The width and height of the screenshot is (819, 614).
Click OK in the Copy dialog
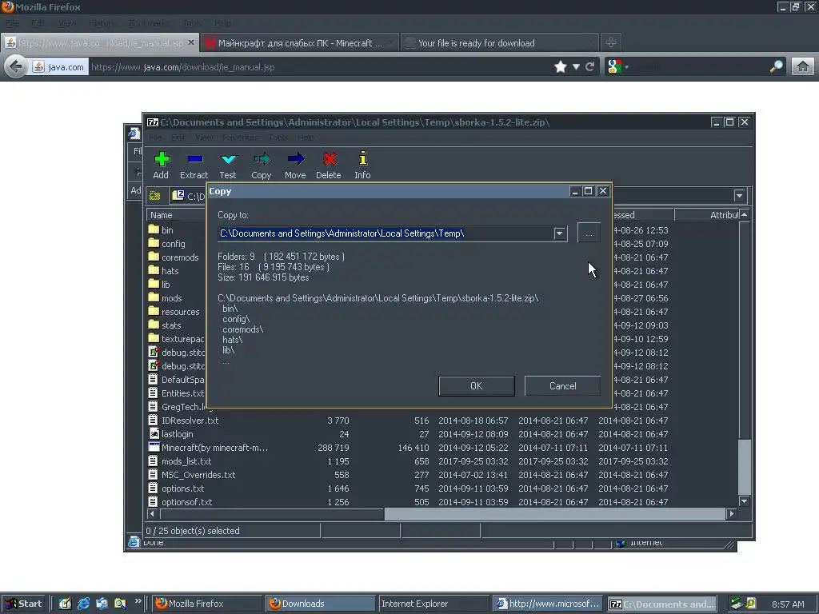point(477,386)
